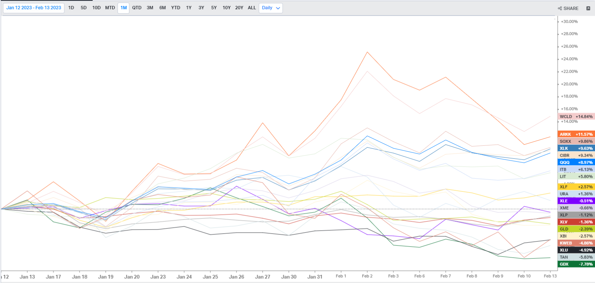Click the GDX green legend tag

576,264
